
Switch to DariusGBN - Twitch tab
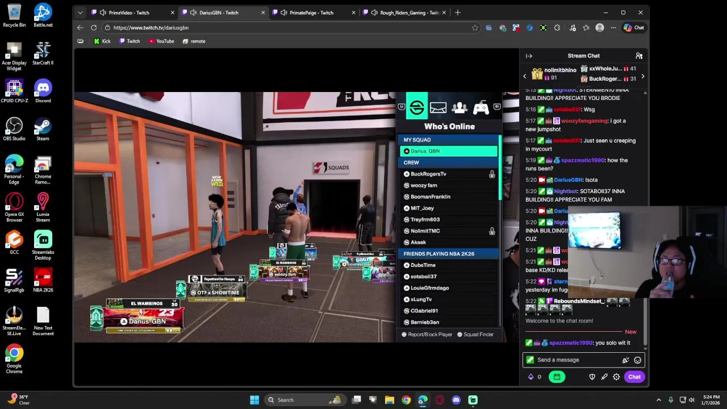click(x=224, y=12)
